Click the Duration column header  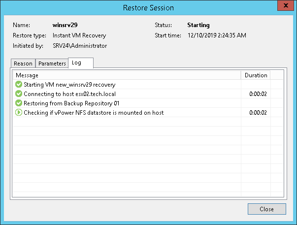pos(256,75)
